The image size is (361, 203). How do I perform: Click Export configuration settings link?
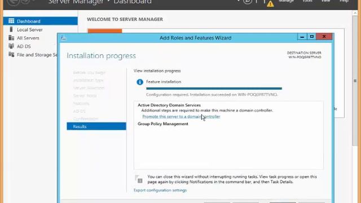[160, 191]
